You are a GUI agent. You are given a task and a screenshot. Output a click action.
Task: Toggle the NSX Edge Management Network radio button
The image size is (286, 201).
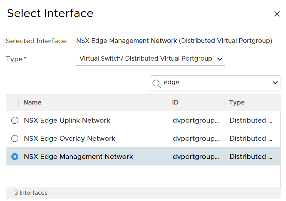click(15, 157)
